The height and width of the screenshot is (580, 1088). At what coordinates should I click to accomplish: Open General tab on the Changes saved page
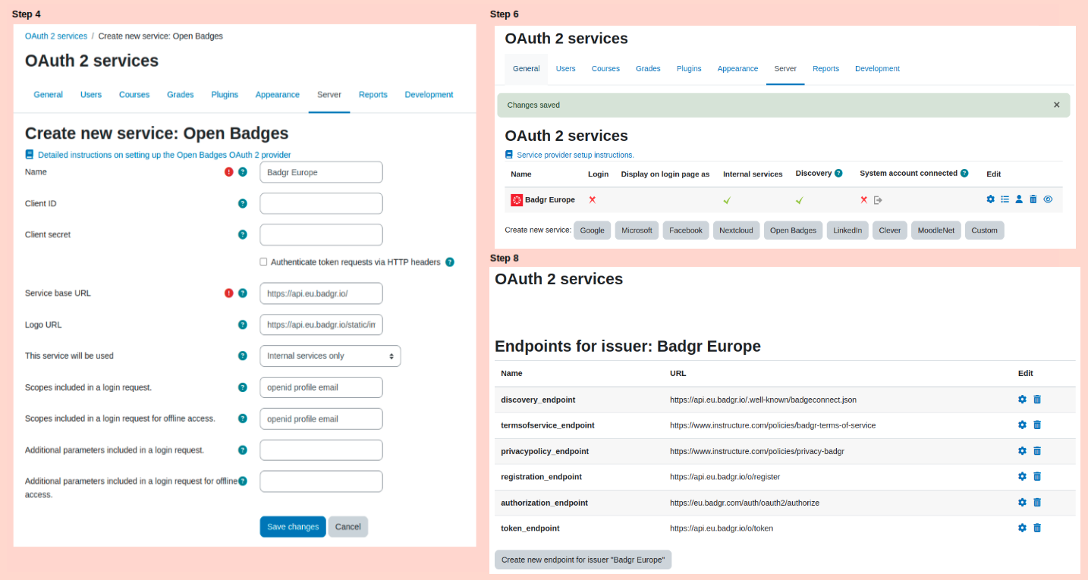point(526,68)
